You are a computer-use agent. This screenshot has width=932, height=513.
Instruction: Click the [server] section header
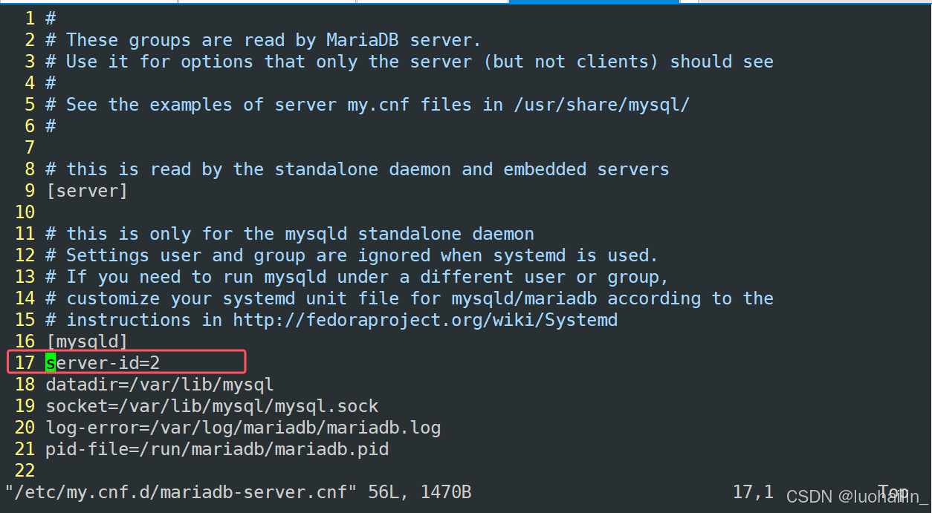pyautogui.click(x=86, y=191)
